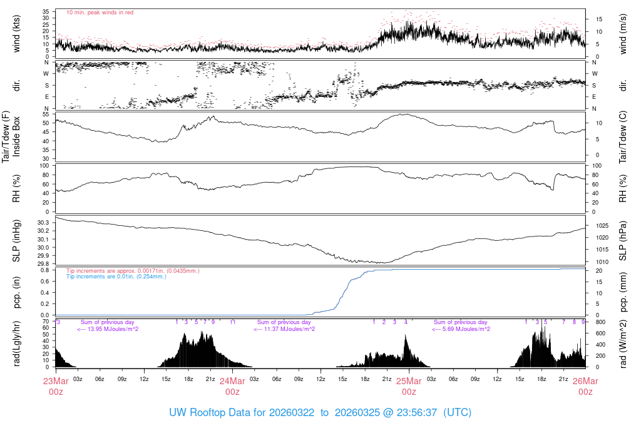Select the "24Mar 00z" date marker

[x=233, y=386]
